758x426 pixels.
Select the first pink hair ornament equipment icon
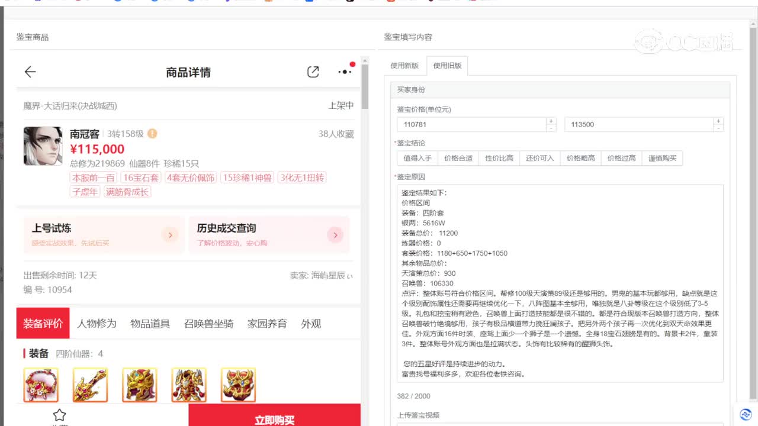click(41, 385)
